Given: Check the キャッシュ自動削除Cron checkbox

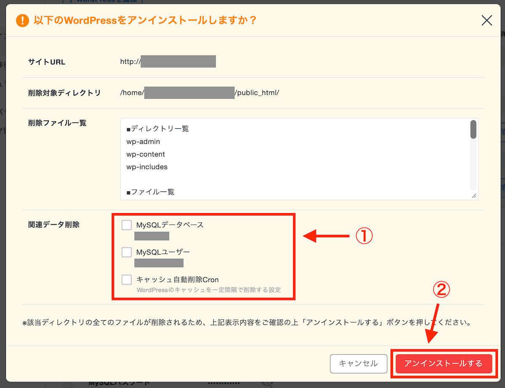Looking at the screenshot, I should [x=127, y=279].
